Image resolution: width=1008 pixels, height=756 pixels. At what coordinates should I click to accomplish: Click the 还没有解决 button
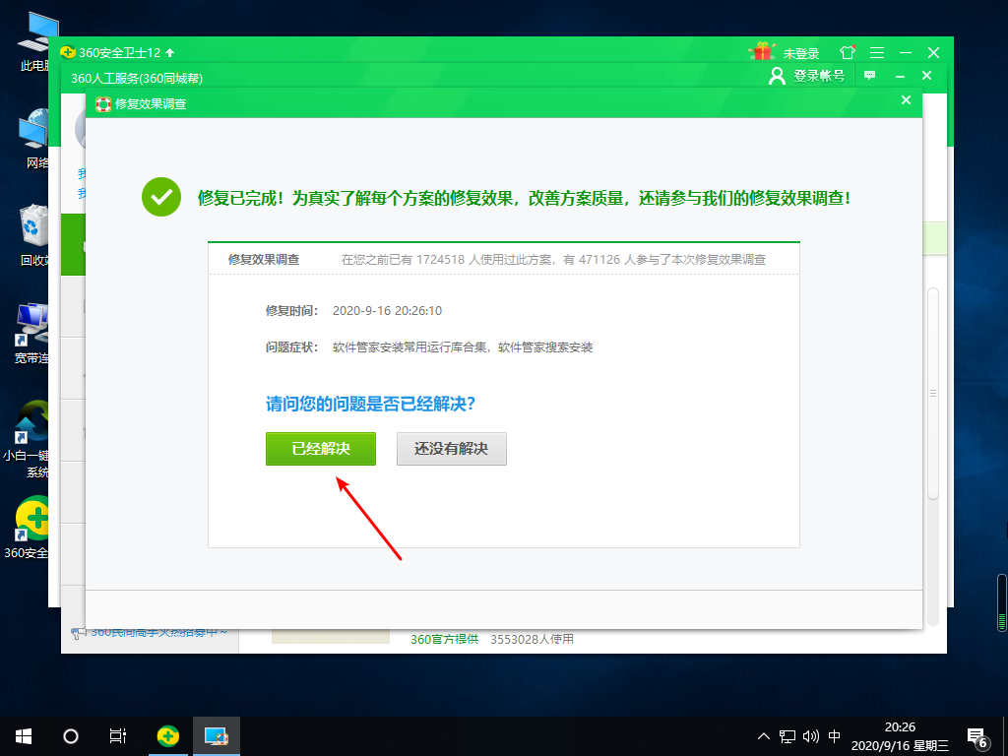point(451,449)
